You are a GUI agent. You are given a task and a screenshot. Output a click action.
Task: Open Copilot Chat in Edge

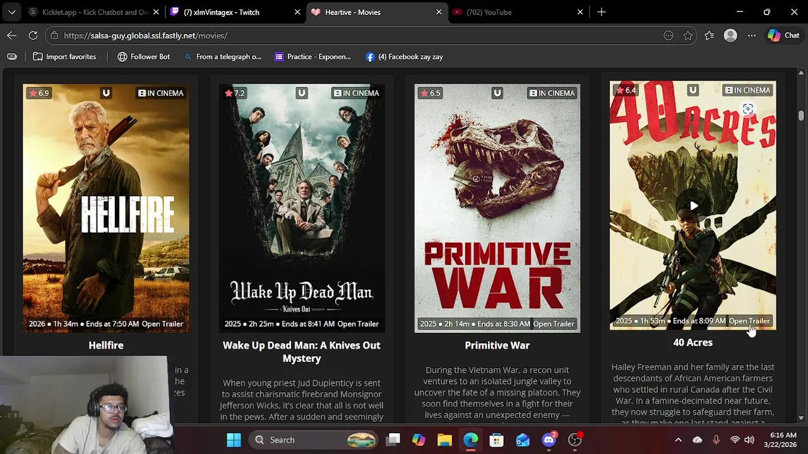(783, 35)
